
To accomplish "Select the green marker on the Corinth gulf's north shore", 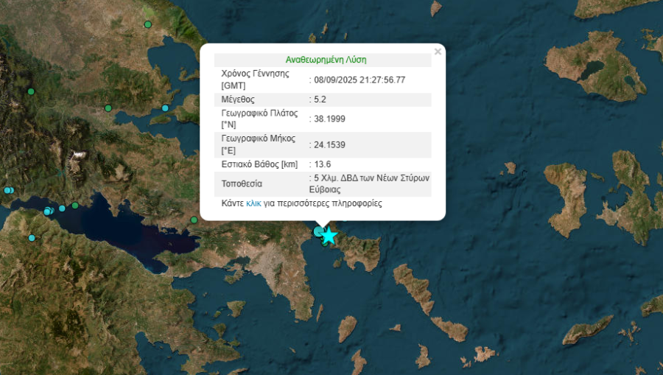I will 75,206.
